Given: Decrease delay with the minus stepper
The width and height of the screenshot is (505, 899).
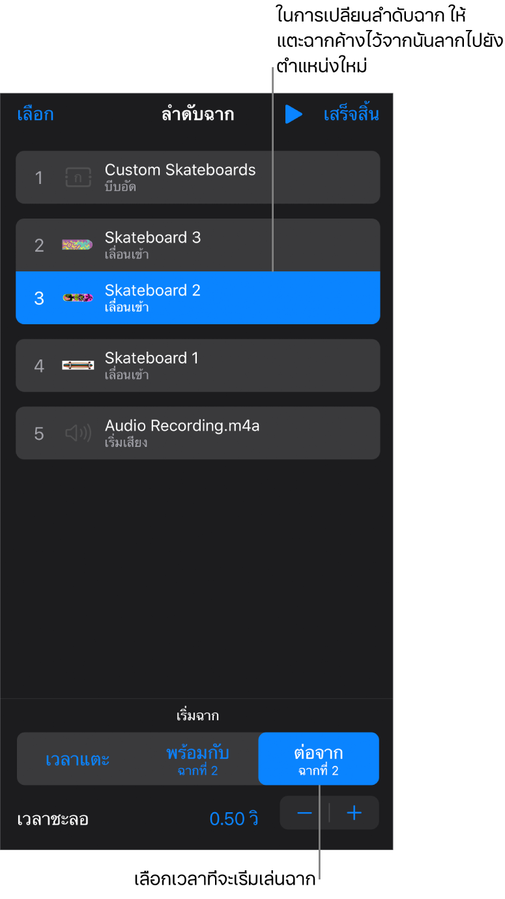Looking at the screenshot, I should point(304,813).
